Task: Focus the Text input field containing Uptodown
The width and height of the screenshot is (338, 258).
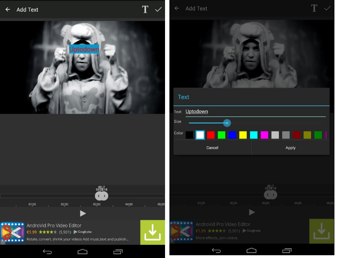Action: tap(255, 112)
